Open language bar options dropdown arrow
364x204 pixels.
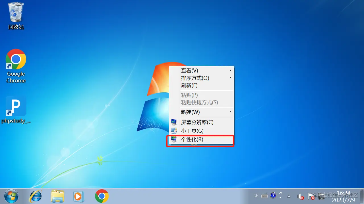pos(280,197)
